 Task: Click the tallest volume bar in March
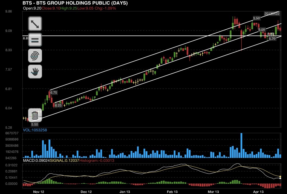pos(241,145)
